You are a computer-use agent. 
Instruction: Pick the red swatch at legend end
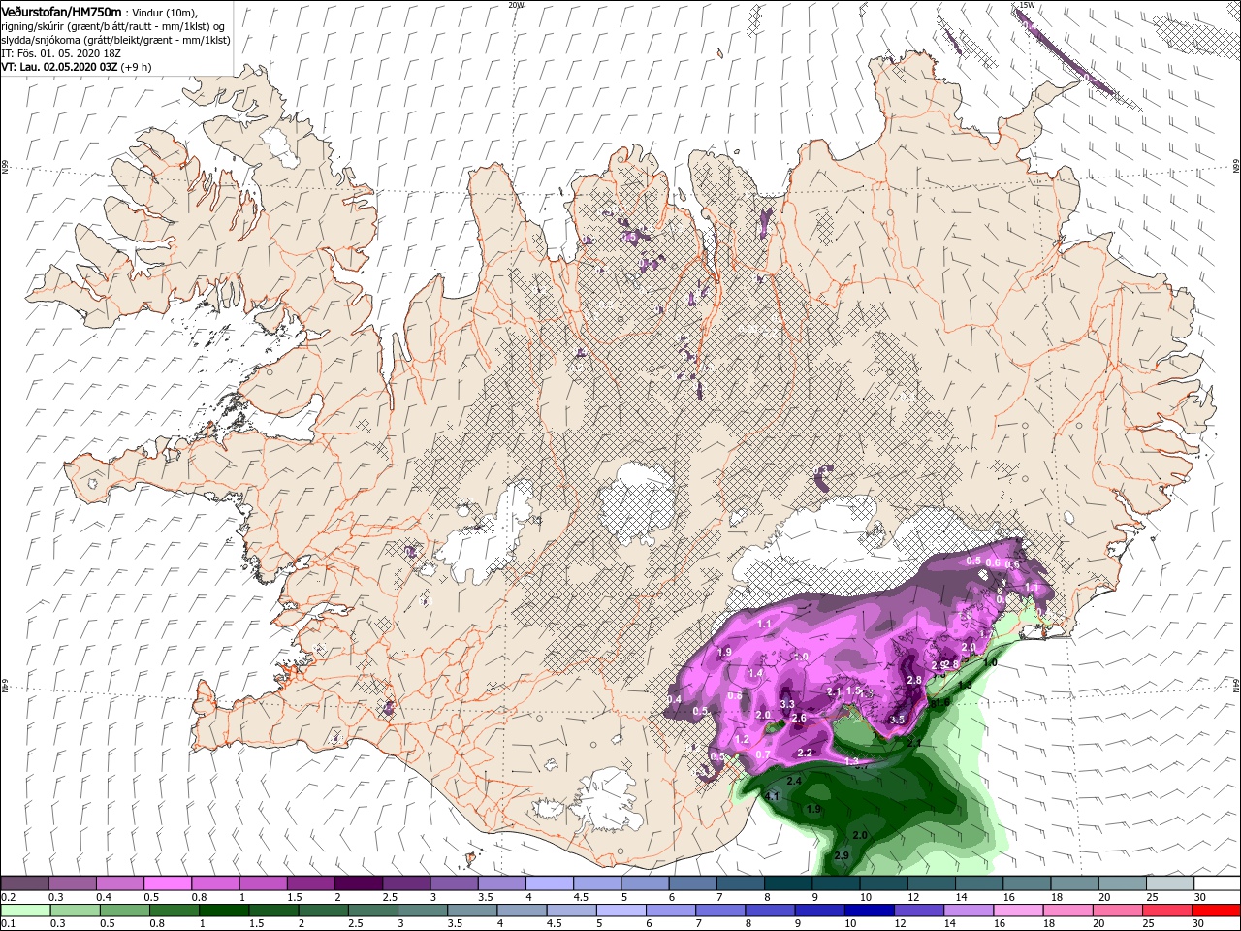(1216, 911)
